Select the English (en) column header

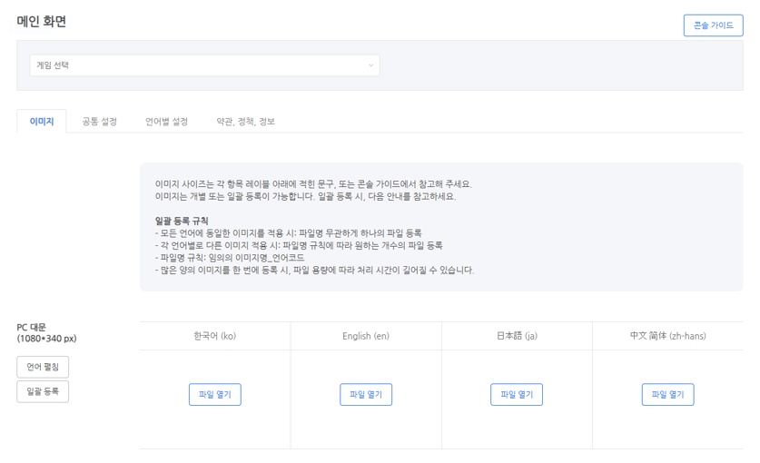[366, 336]
